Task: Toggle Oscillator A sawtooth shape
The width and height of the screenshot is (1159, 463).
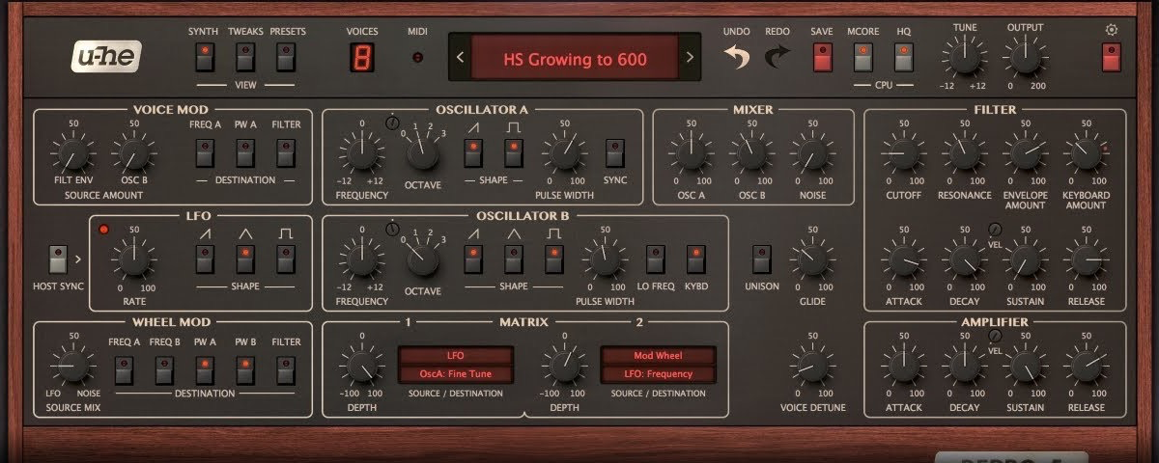Action: click(x=472, y=152)
